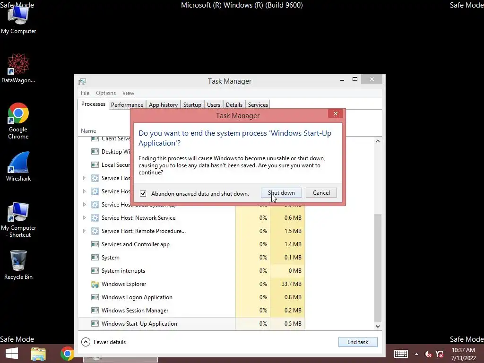Image resolution: width=484 pixels, height=363 pixels.
Task: Cancel the end process dialog
Action: point(321,193)
